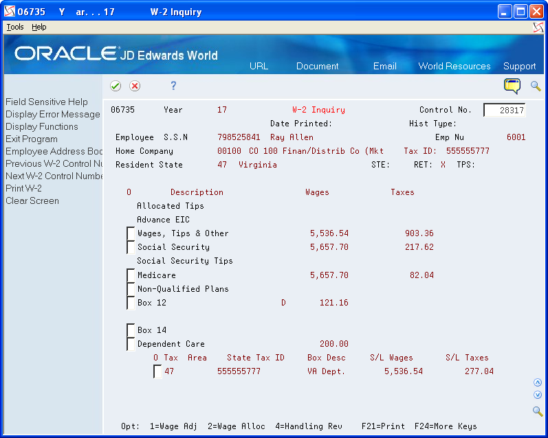Click option field for Wages, Tips & Other
This screenshot has height=438, width=548.
click(x=131, y=233)
